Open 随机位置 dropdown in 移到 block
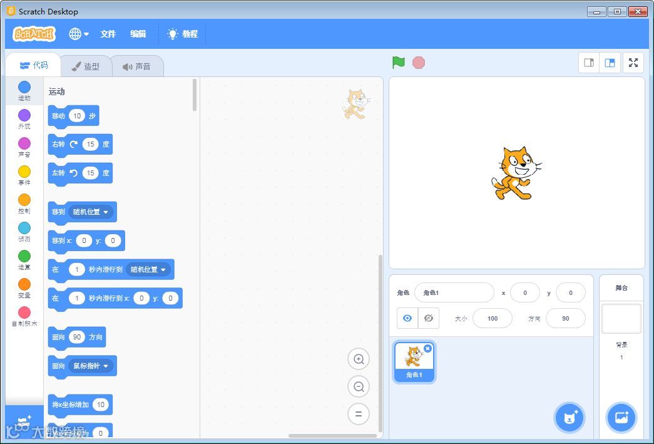 pos(91,212)
